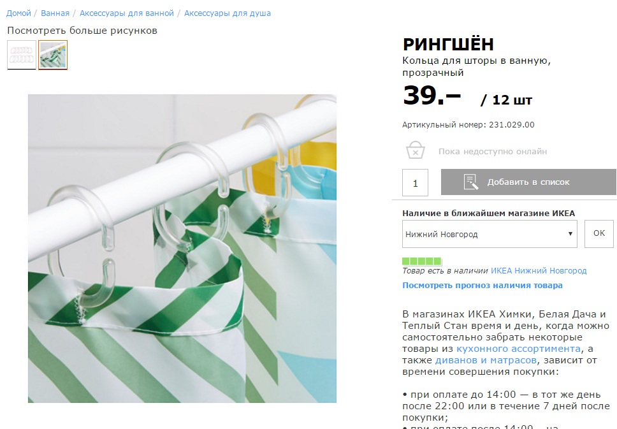Click the green stock availability indicator bar

coord(422,261)
